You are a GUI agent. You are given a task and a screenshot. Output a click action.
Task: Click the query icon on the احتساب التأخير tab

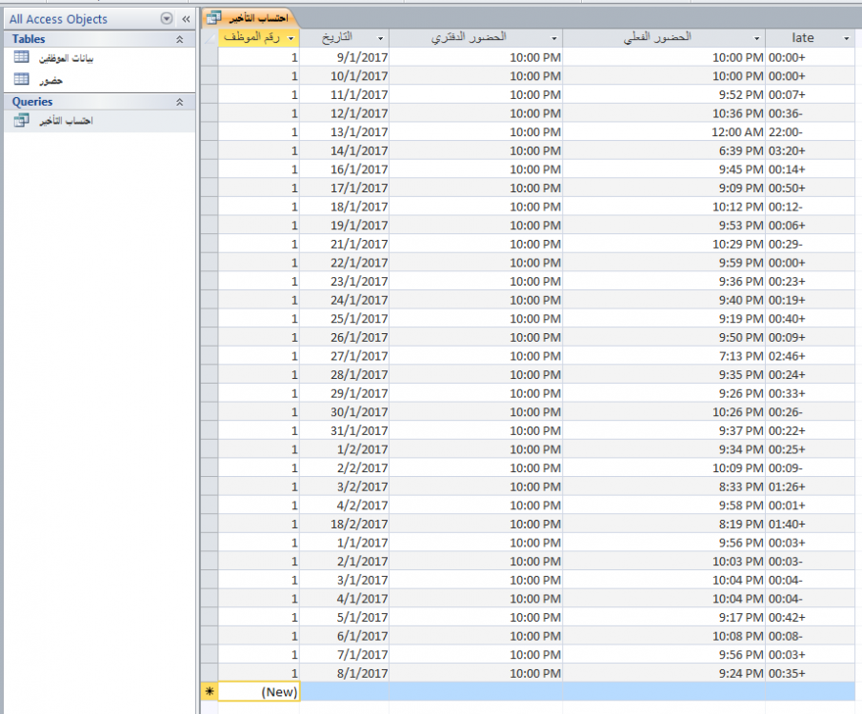point(213,18)
